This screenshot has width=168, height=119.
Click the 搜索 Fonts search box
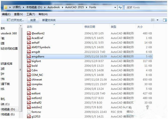(x=146, y=7)
